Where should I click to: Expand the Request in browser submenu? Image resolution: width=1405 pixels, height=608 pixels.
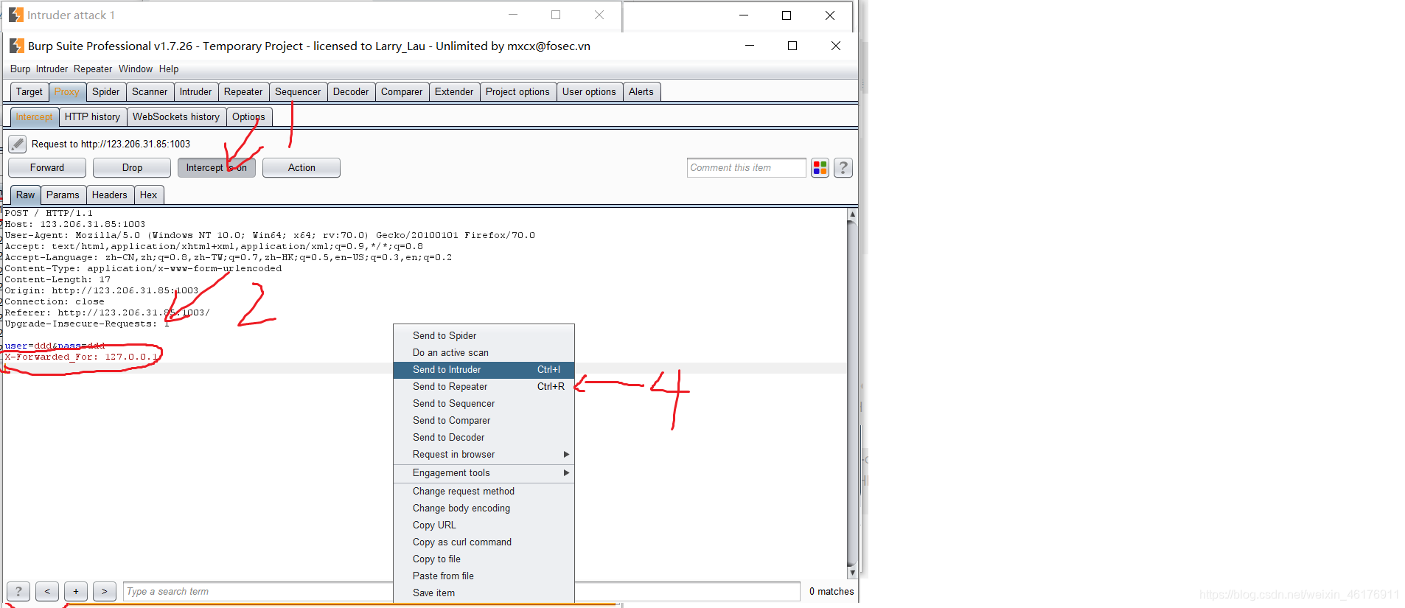click(484, 455)
